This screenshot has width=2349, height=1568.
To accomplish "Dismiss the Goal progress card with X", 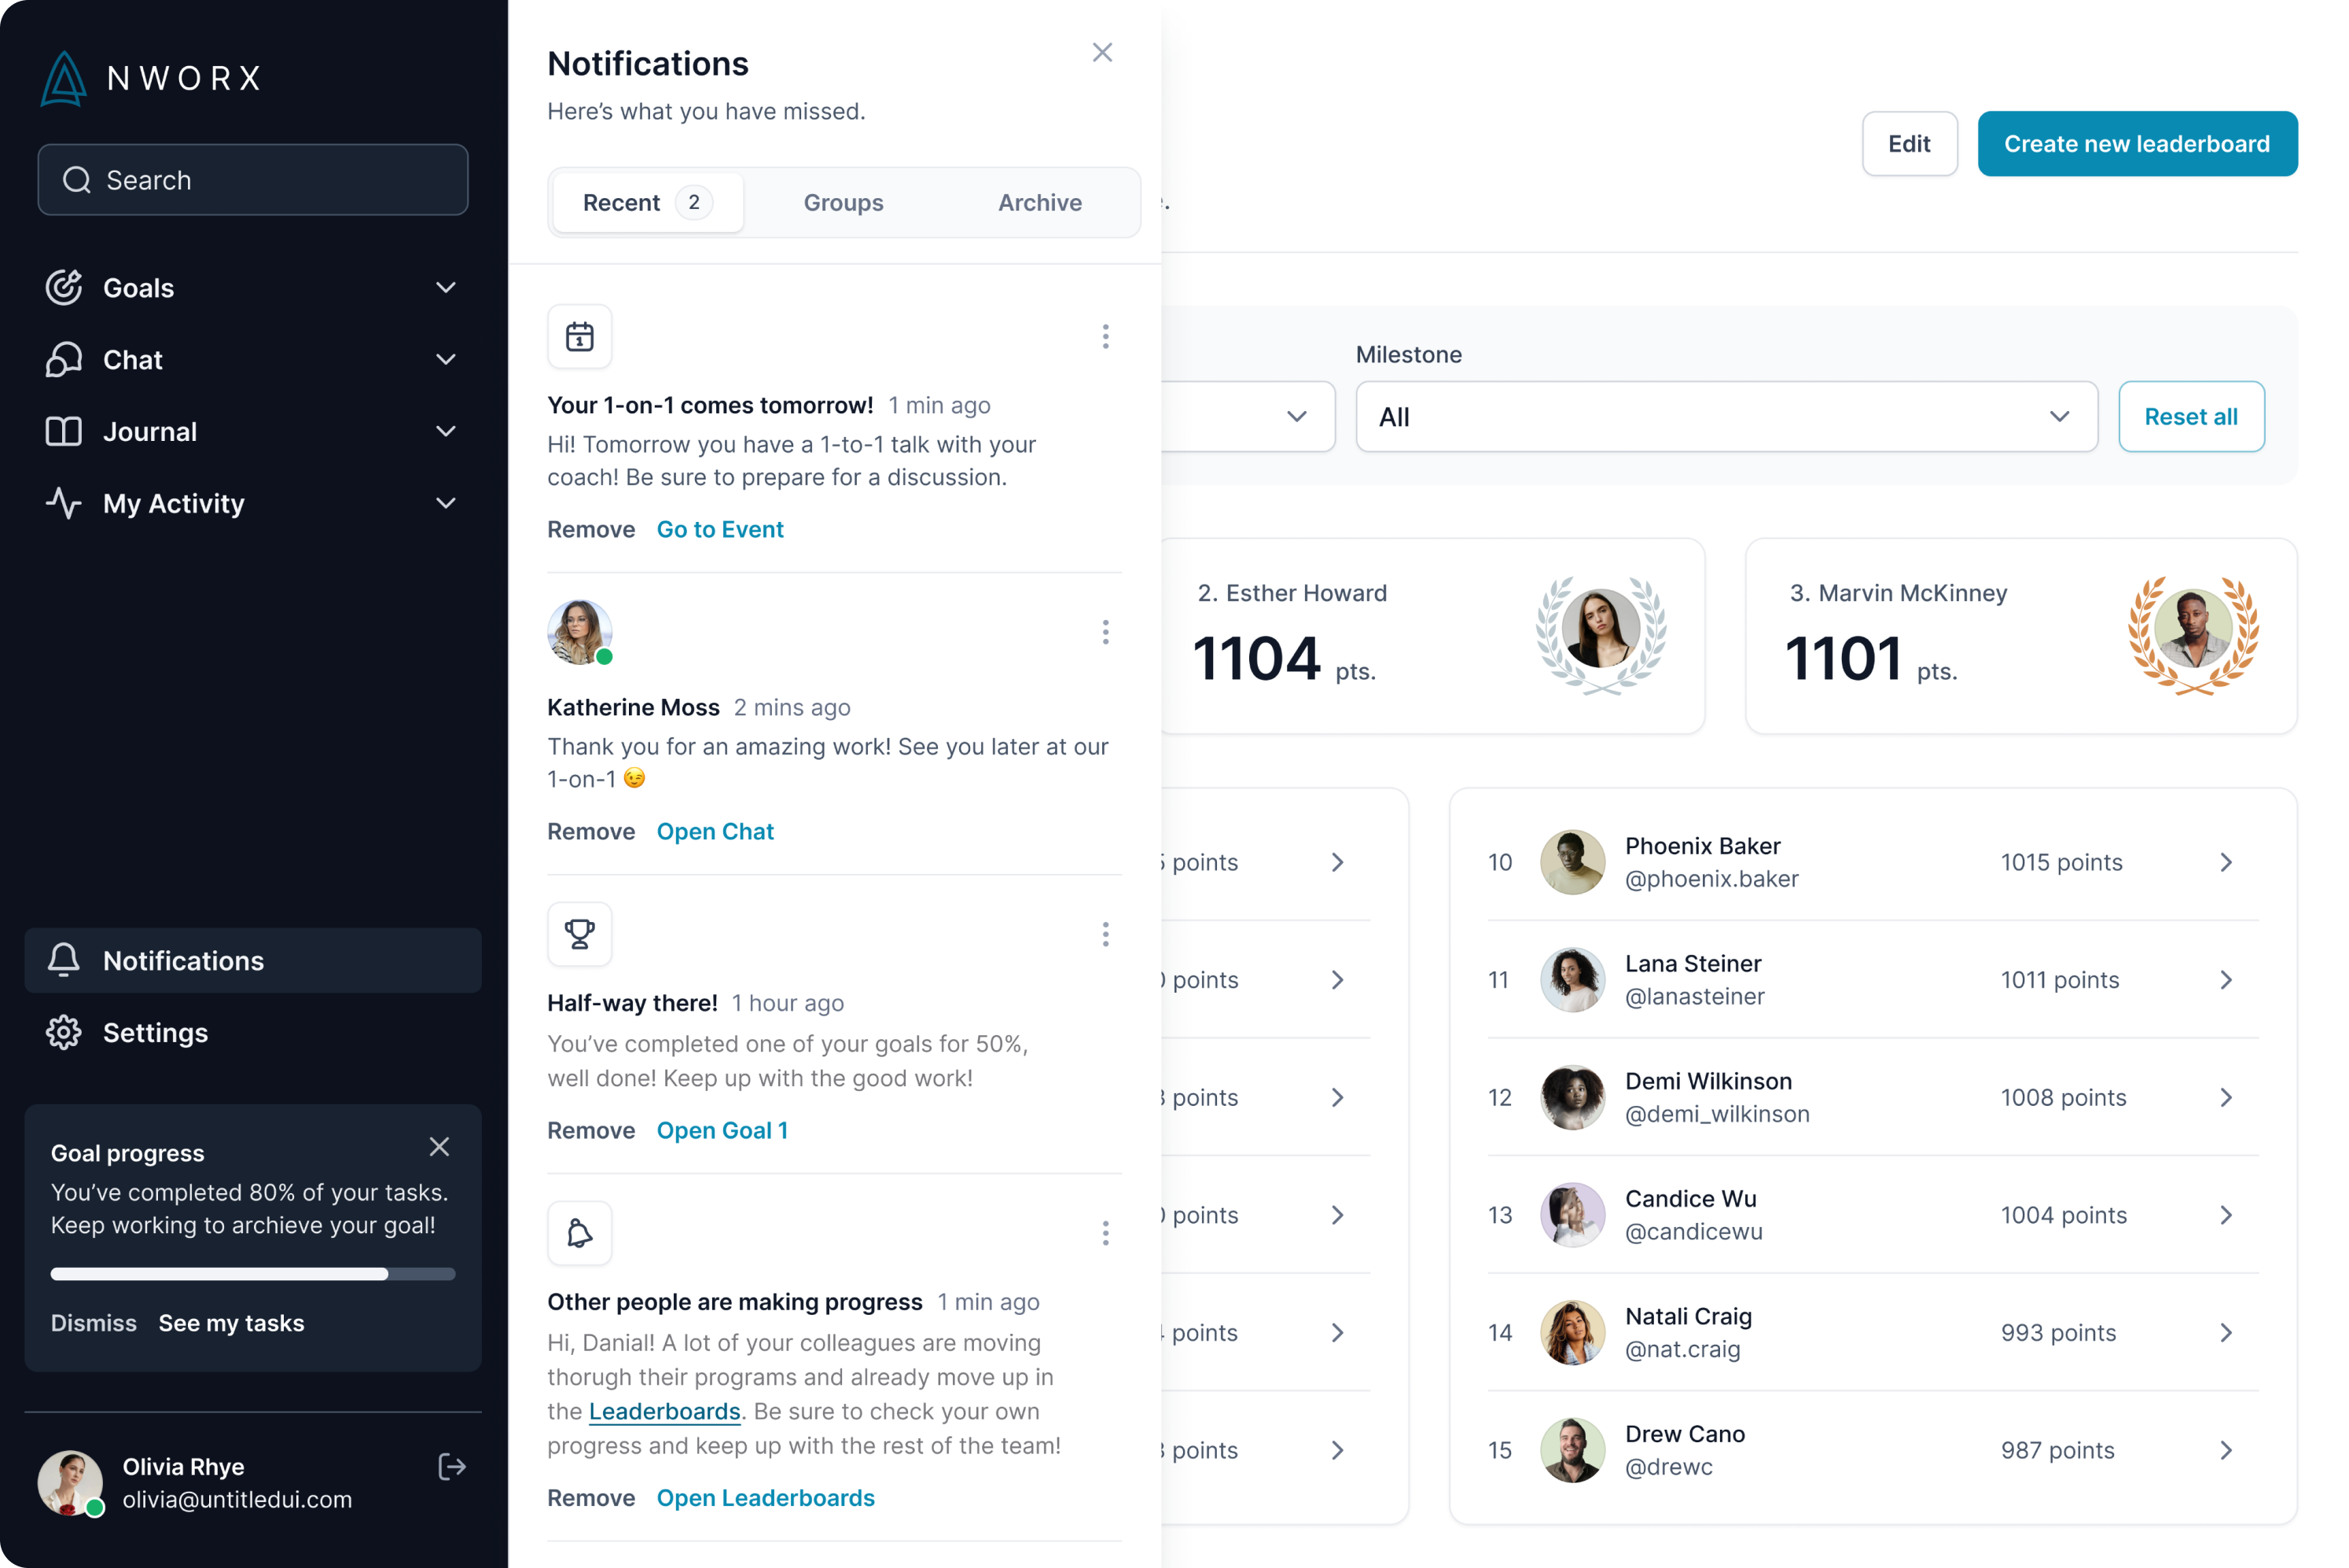I will tap(439, 1147).
